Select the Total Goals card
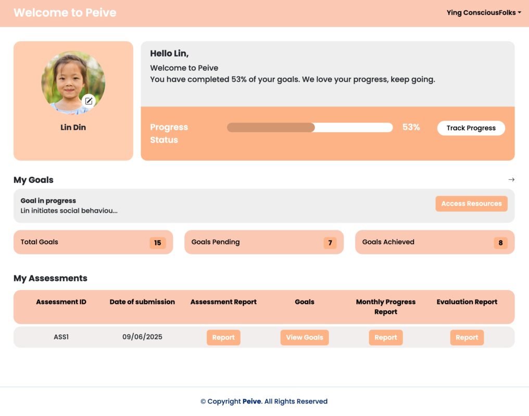This screenshot has width=529, height=416. click(93, 242)
